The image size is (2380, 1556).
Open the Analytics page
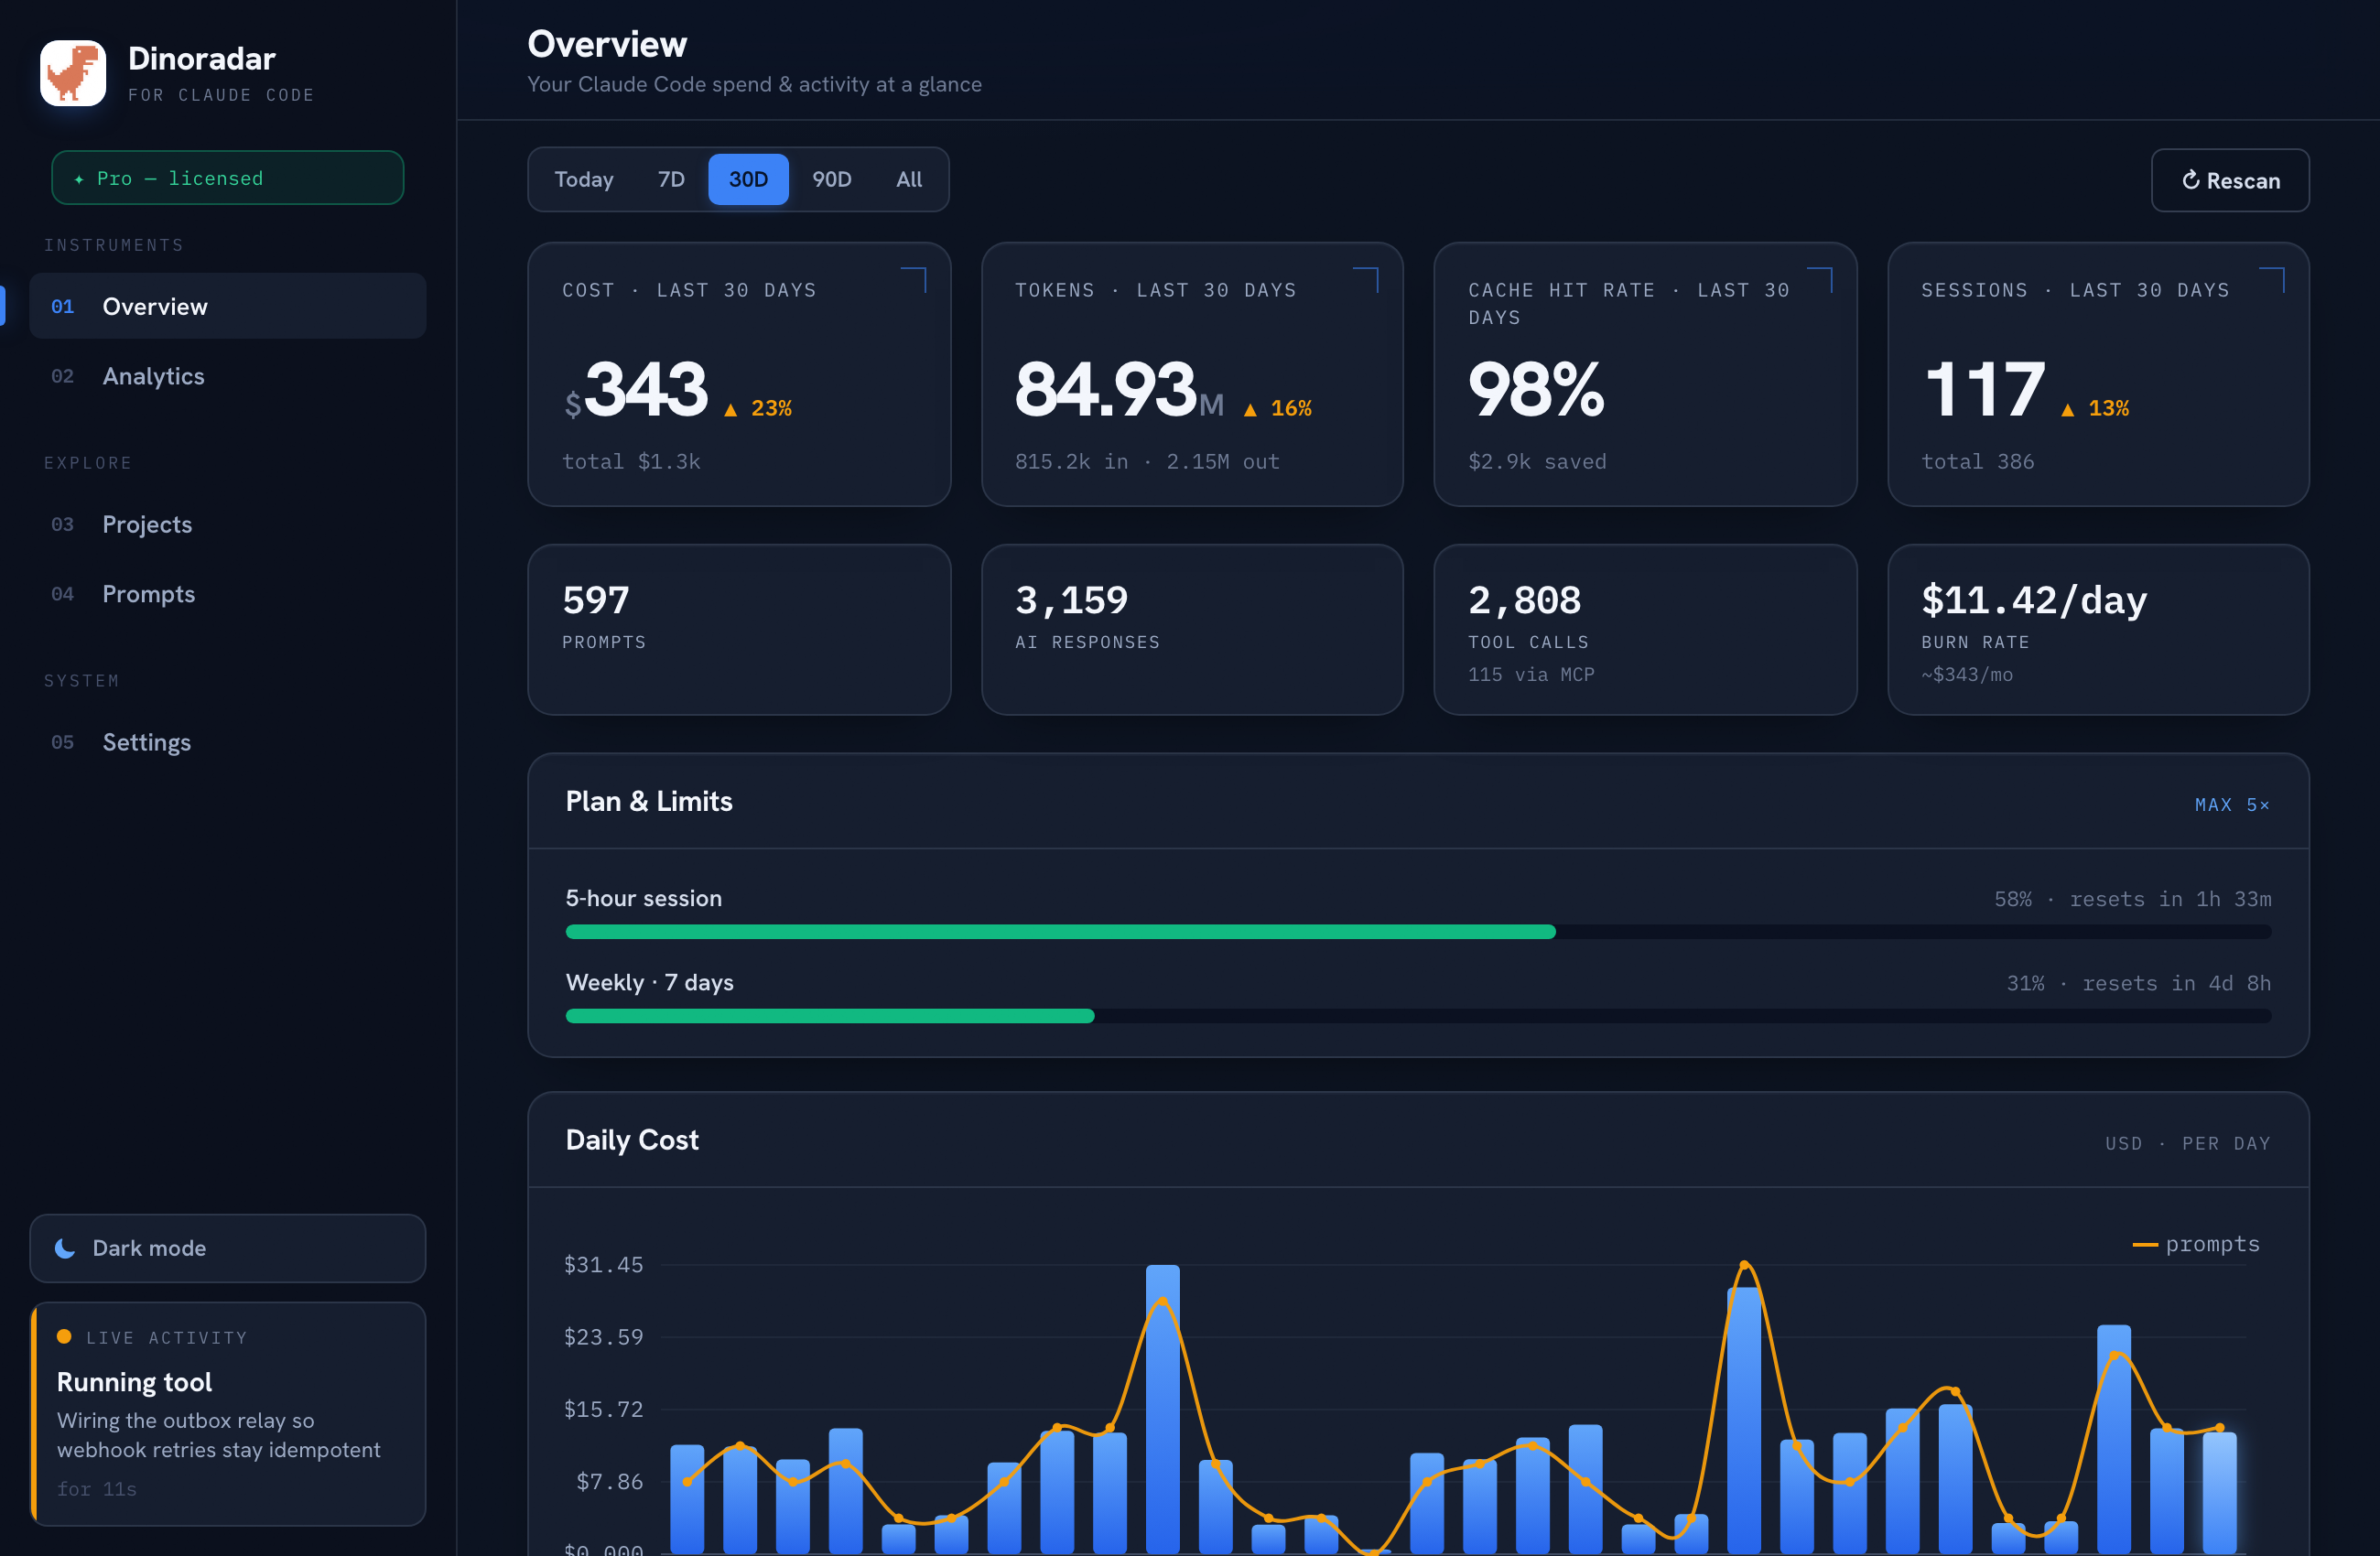click(x=228, y=376)
